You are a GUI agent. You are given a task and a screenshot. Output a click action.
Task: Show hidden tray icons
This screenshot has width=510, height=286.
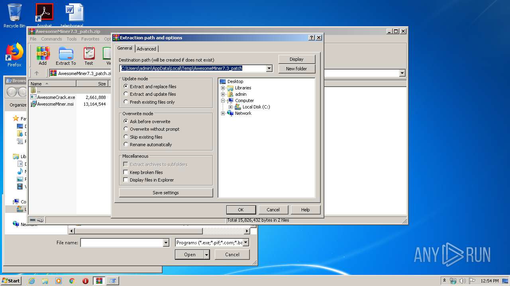click(445, 281)
